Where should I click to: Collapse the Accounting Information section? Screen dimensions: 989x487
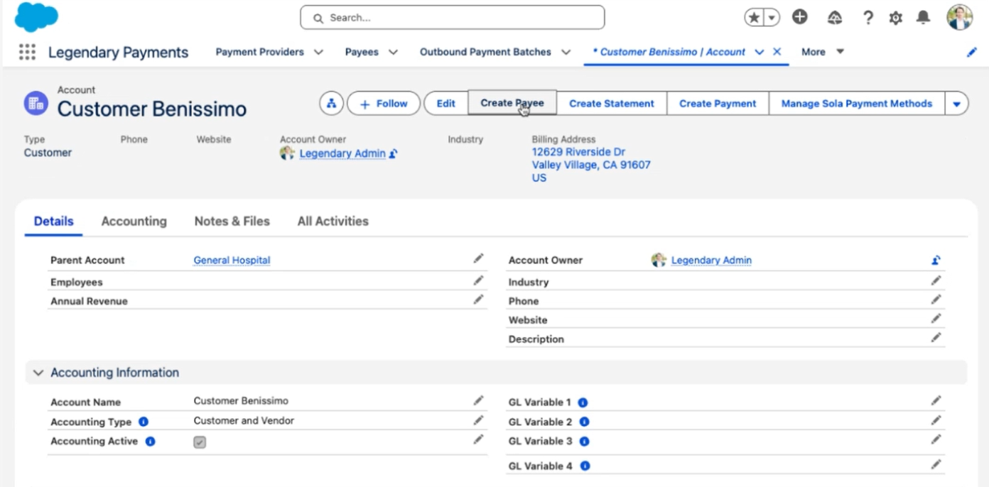pyautogui.click(x=38, y=373)
